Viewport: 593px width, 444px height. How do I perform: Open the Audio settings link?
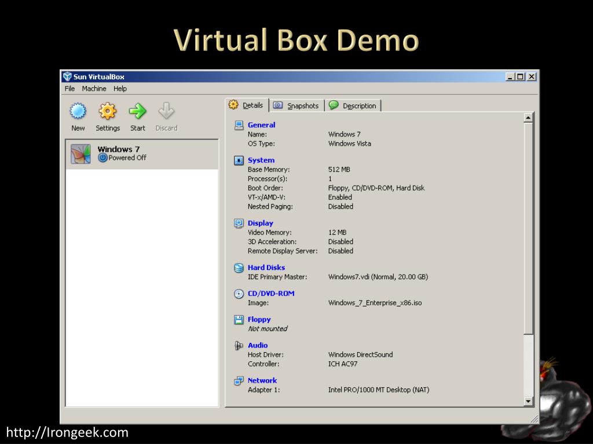[258, 346]
